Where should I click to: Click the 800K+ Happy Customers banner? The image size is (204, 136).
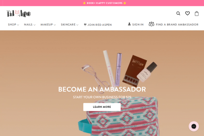coord(104,3)
